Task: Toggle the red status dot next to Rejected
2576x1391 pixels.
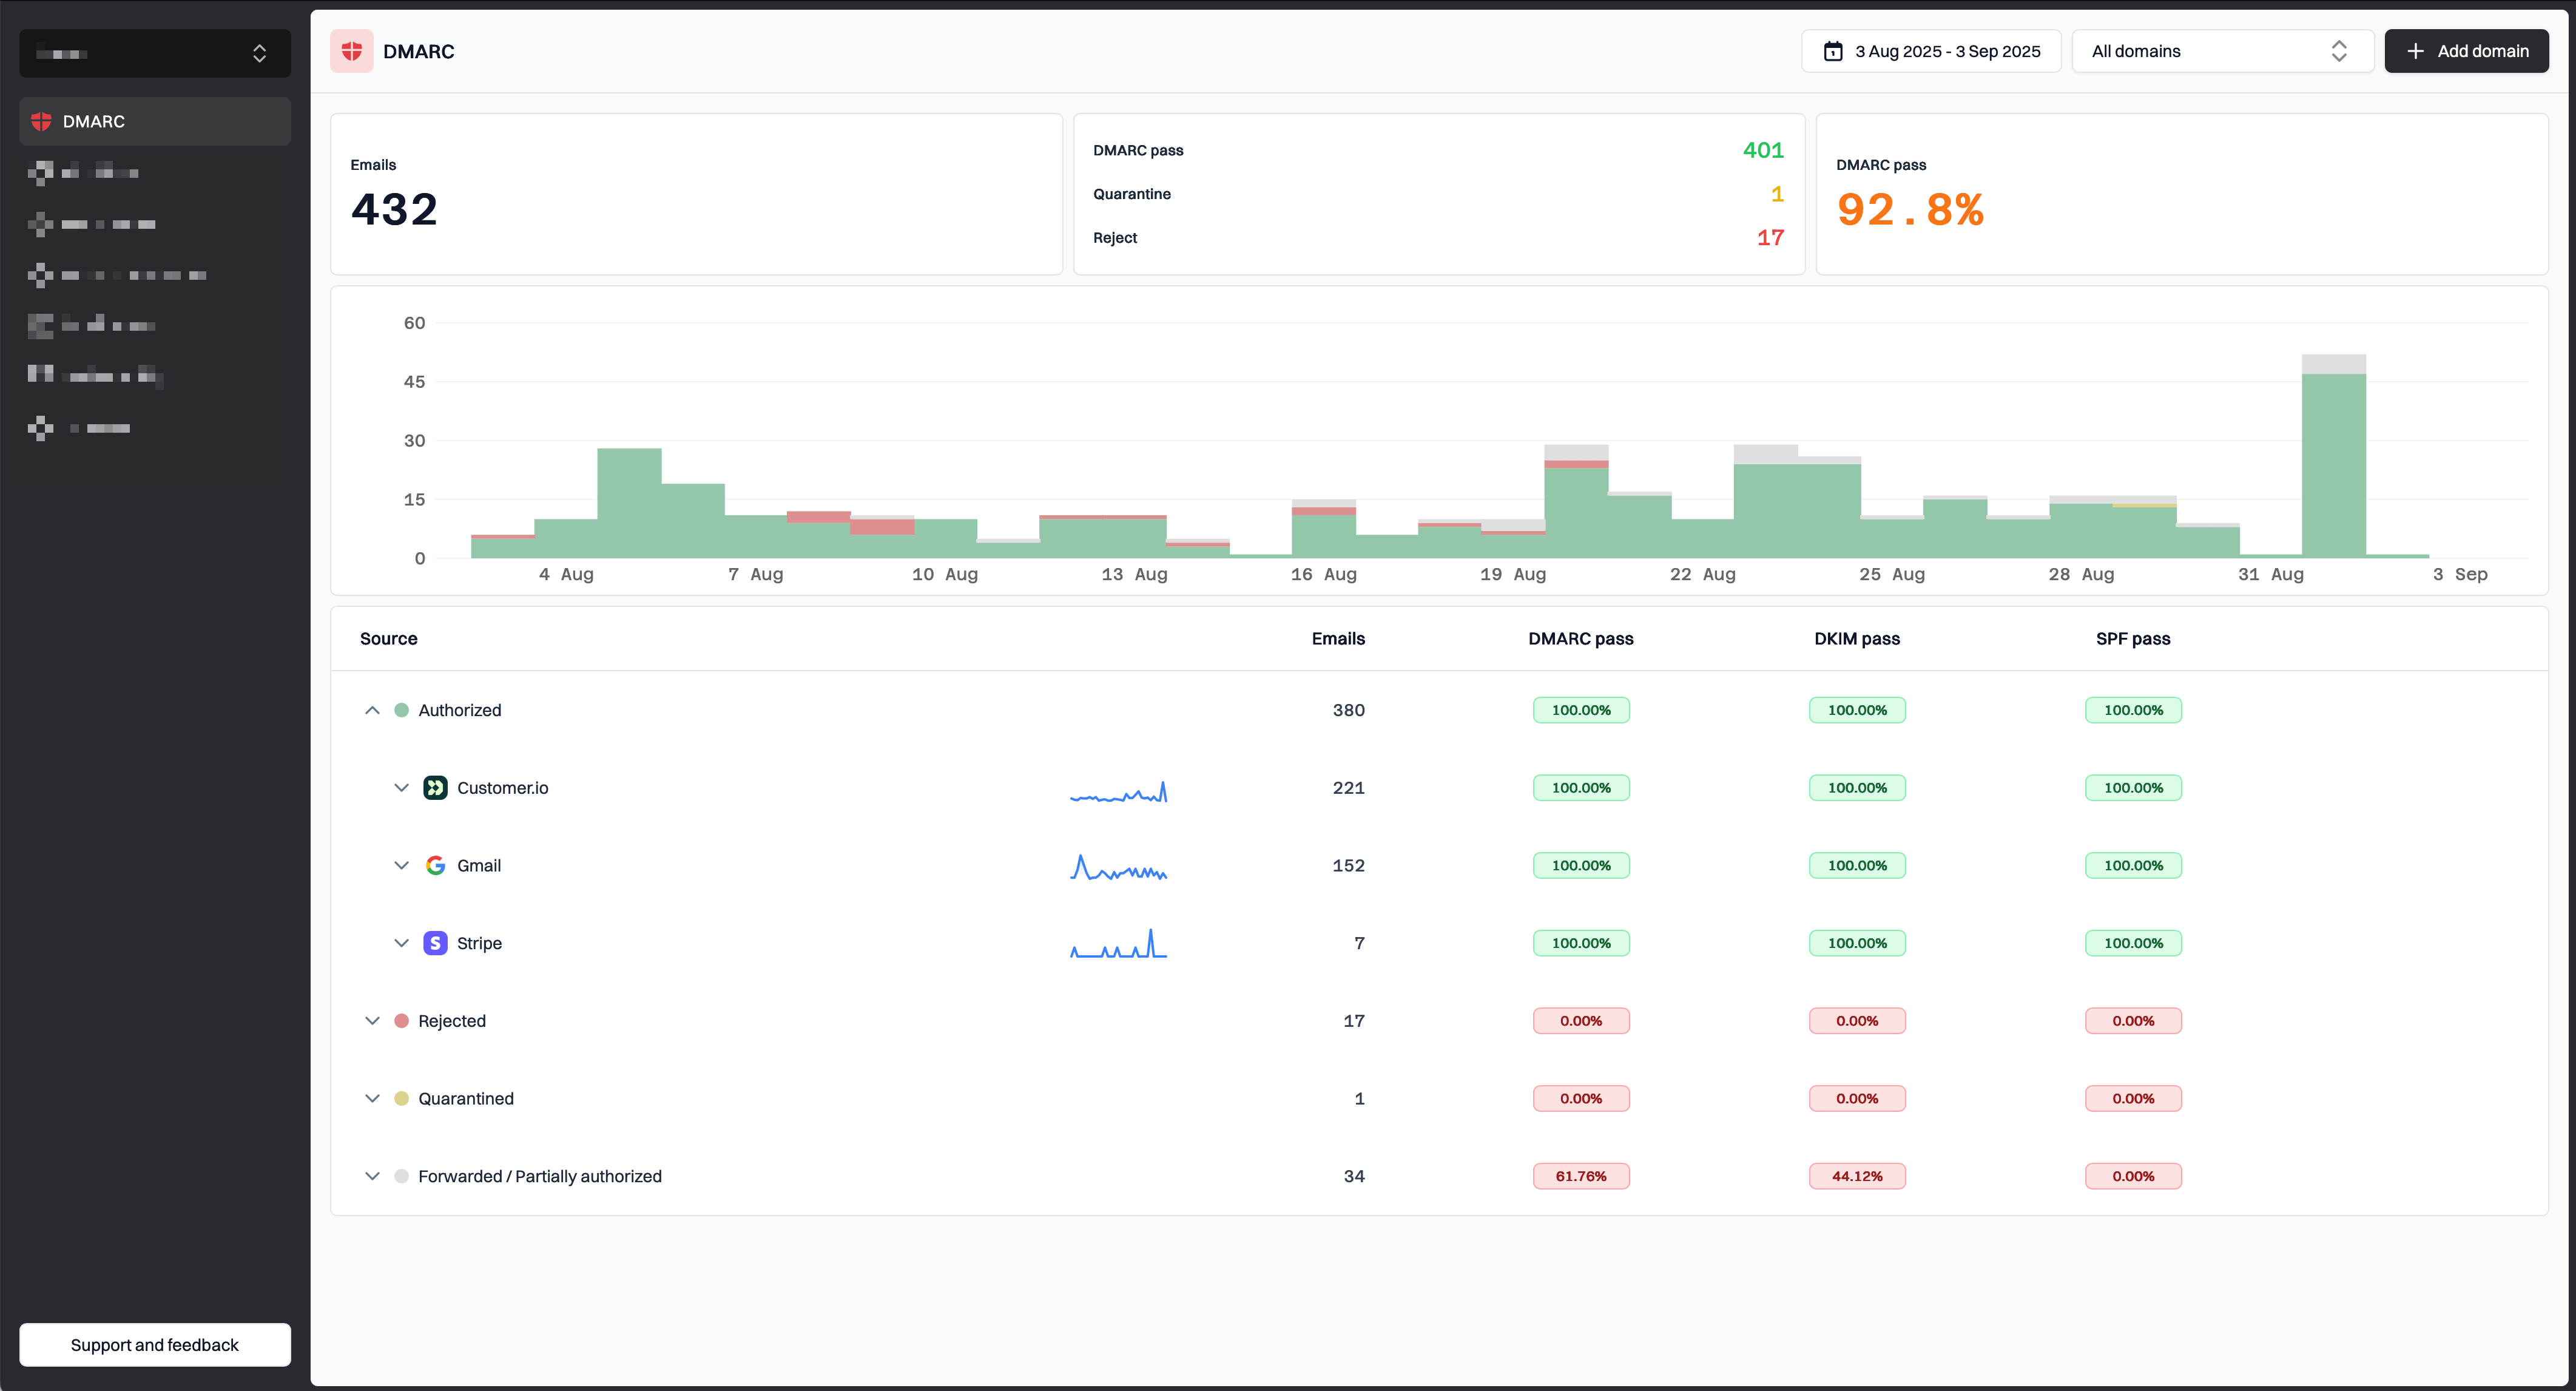Action: tap(402, 1020)
